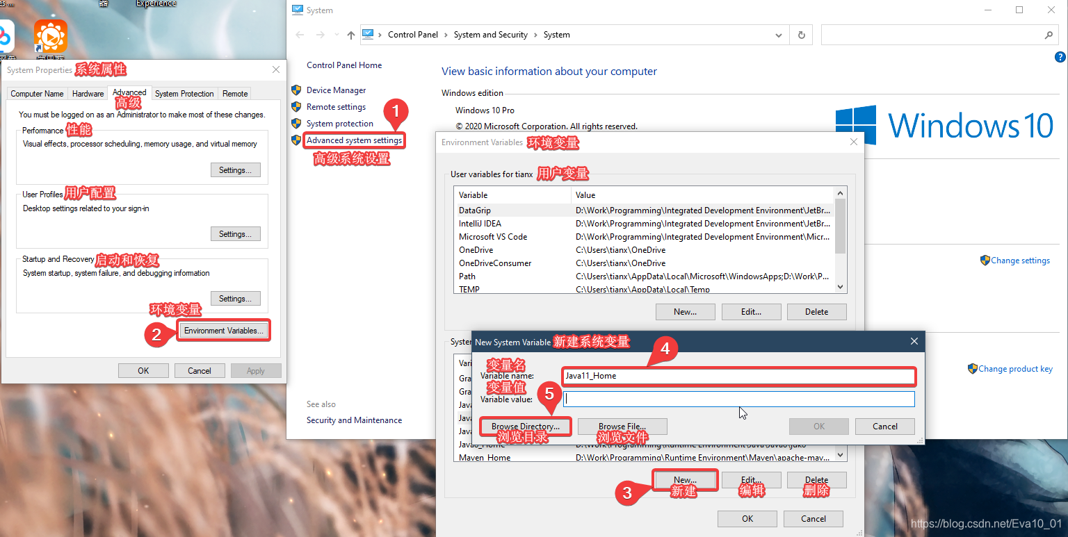Open Advanced system settings link
The width and height of the screenshot is (1068, 537).
pos(354,140)
